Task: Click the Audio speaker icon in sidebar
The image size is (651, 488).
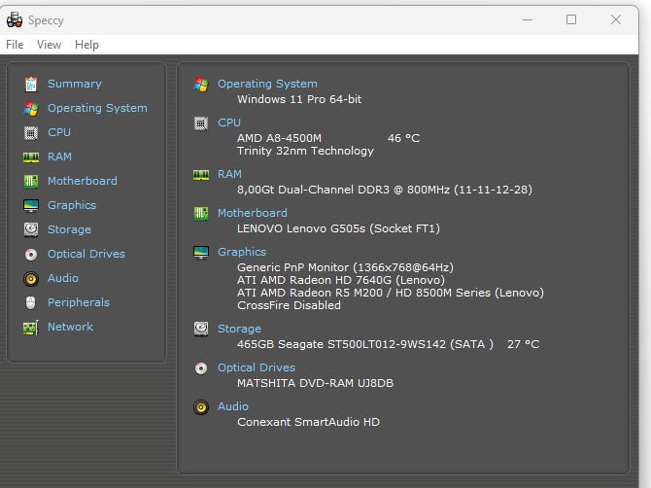Action: coord(31,278)
